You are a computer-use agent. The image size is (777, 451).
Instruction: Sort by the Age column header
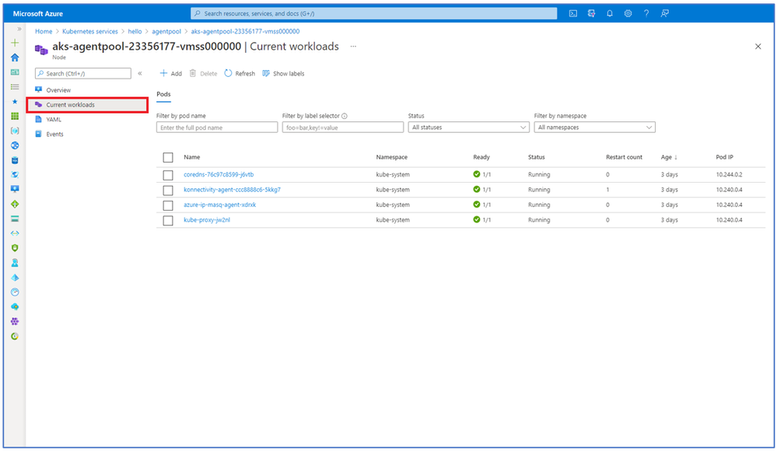(669, 157)
